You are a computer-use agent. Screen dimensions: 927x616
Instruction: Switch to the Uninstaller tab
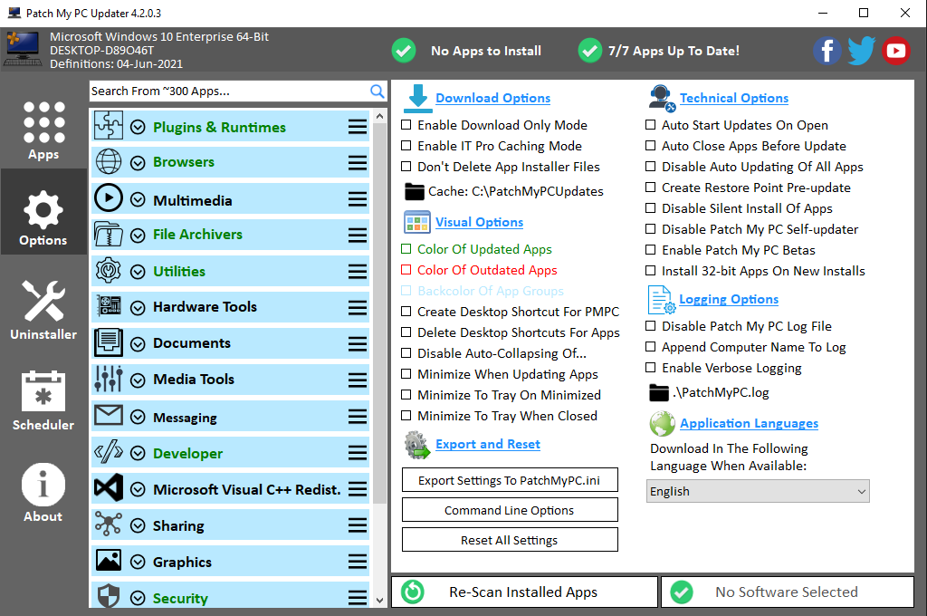(x=43, y=309)
